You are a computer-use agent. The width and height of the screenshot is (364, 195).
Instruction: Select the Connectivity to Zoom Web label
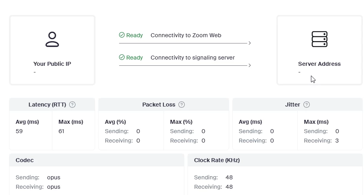[186, 35]
